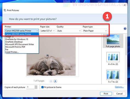Choose Install Printer... from the list
This screenshot has height=99, width=130.
pos(12,52)
